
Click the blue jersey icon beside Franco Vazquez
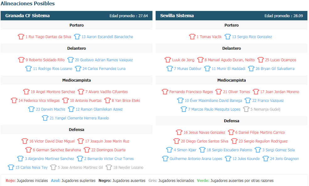pyautogui.click(x=248, y=100)
